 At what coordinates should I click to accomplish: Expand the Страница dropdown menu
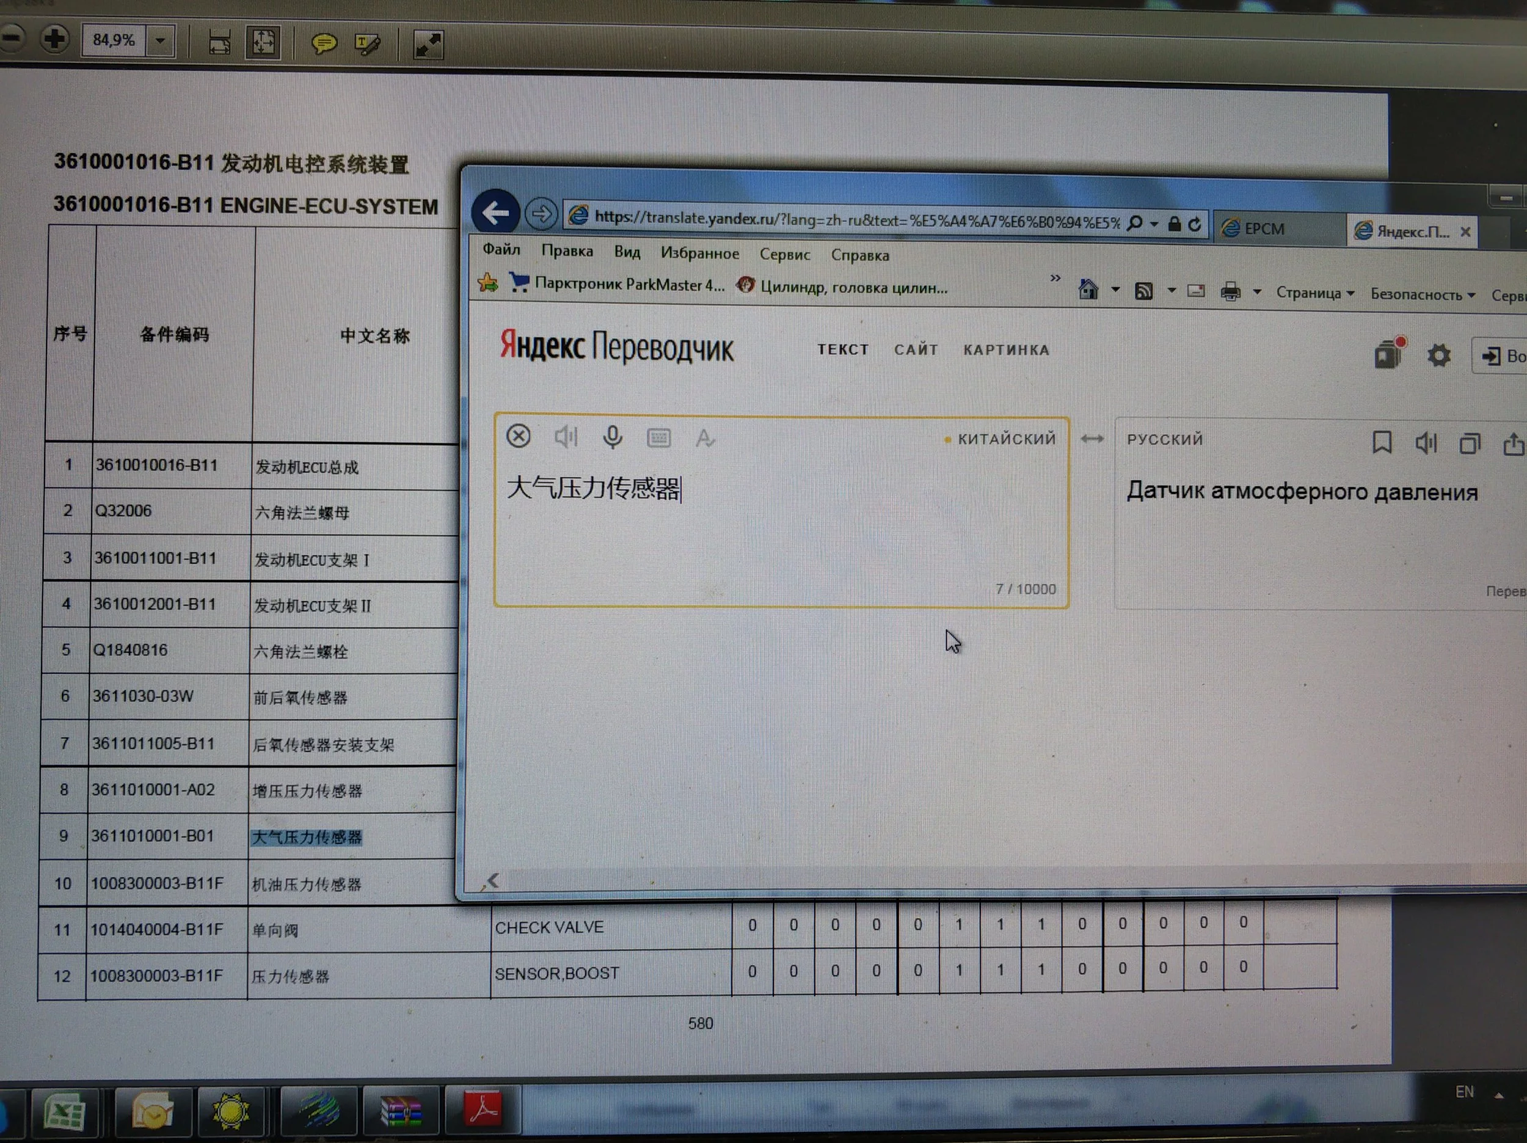coord(1314,293)
